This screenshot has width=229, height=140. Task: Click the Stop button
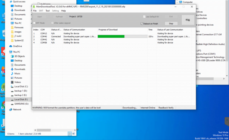click(171, 24)
